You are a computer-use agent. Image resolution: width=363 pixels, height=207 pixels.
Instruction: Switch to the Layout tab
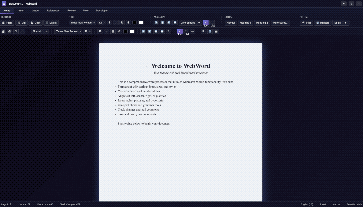[x=35, y=11]
